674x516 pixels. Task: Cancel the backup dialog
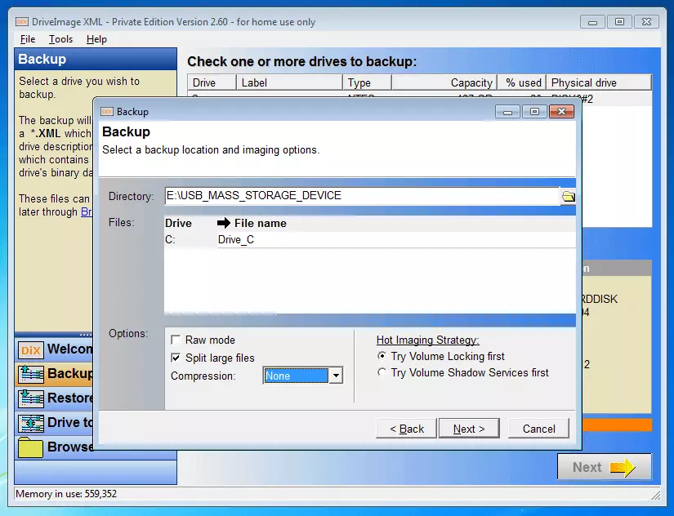tap(538, 429)
